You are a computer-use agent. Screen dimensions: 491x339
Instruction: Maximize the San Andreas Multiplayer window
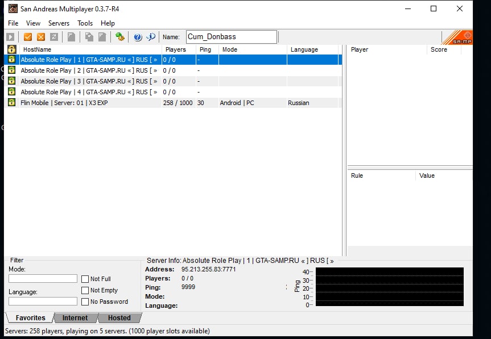coord(434,9)
